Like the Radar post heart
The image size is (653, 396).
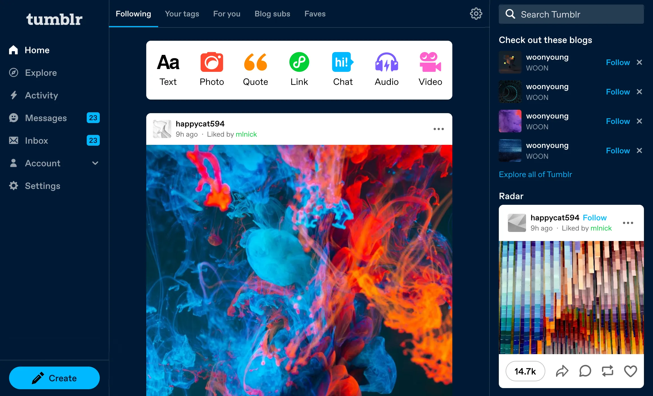[x=631, y=371]
